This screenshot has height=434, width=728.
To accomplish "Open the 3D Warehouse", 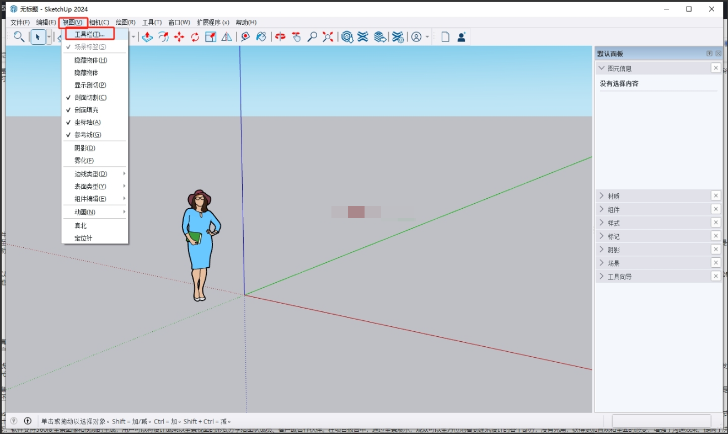I will pyautogui.click(x=347, y=37).
